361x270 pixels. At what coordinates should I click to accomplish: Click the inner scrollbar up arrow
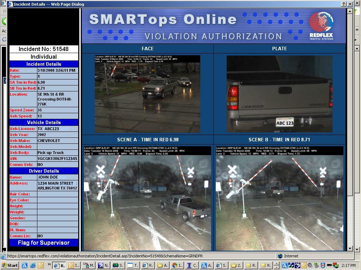tap(350, 11)
